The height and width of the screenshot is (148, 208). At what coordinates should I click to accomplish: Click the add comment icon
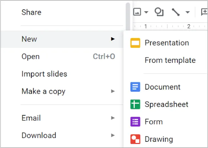[204, 12]
